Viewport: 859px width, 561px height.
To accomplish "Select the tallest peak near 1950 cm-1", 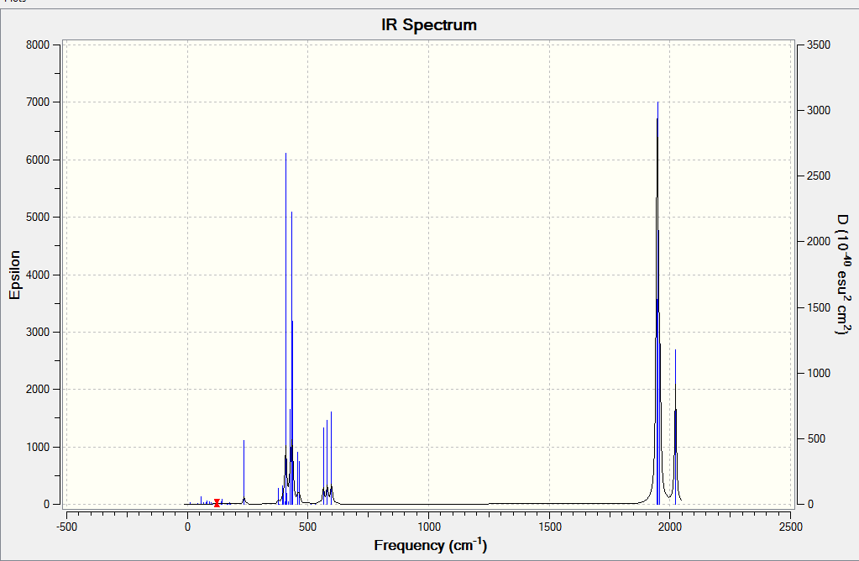I will (x=657, y=301).
